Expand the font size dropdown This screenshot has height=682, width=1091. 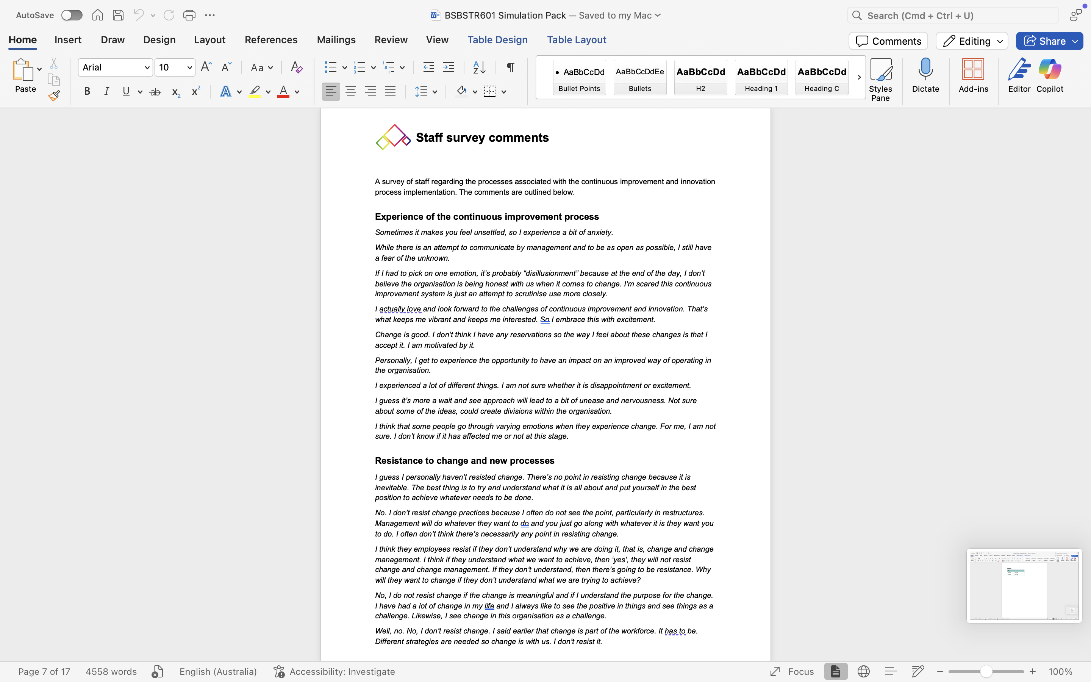tap(190, 68)
